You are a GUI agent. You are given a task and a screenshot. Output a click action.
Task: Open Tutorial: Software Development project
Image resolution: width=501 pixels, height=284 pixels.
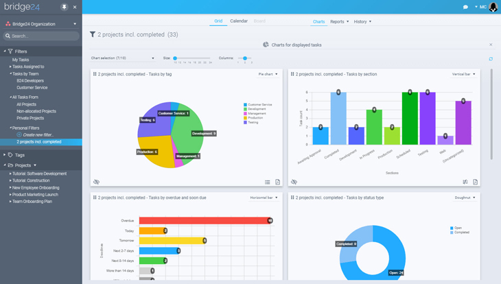pos(39,174)
